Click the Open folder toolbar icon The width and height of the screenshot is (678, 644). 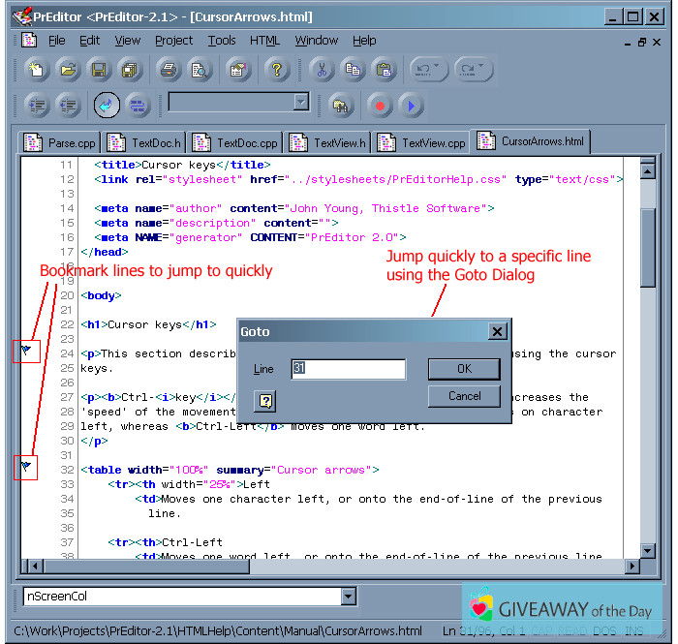pos(67,70)
